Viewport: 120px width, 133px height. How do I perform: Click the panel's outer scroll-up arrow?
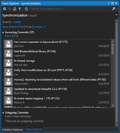117,21
